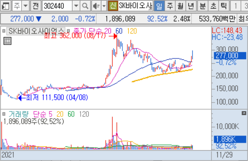Click the 533,760백만 trading value
The width and height of the screenshot is (248, 161).
click(x=217, y=19)
